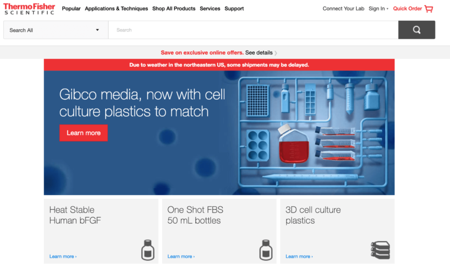Click the Heat Stable Human bFGF heading
This screenshot has width=450, height=268.
click(75, 215)
